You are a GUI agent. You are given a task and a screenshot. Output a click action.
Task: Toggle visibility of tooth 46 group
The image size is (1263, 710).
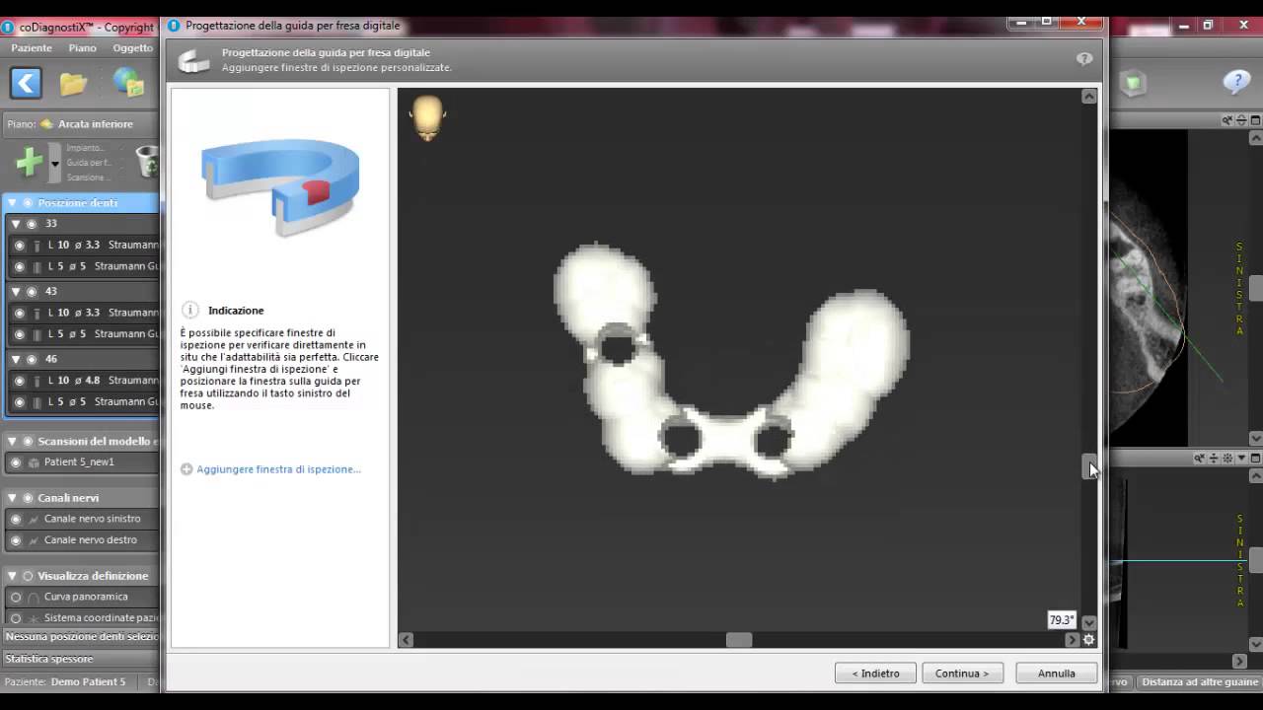(32, 359)
